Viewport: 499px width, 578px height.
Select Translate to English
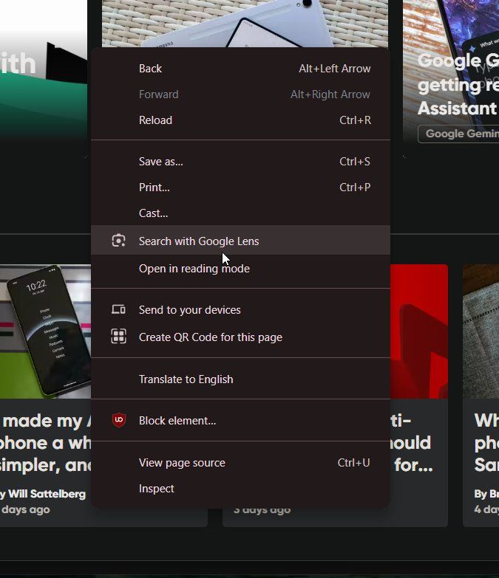click(240, 379)
